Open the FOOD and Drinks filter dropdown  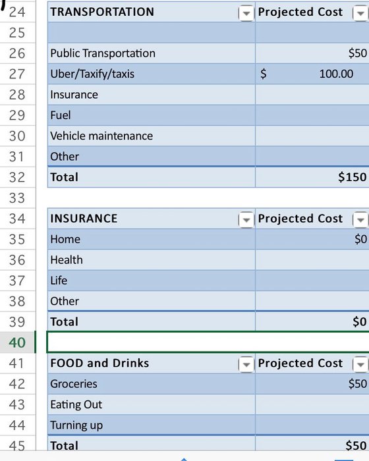pos(246,365)
